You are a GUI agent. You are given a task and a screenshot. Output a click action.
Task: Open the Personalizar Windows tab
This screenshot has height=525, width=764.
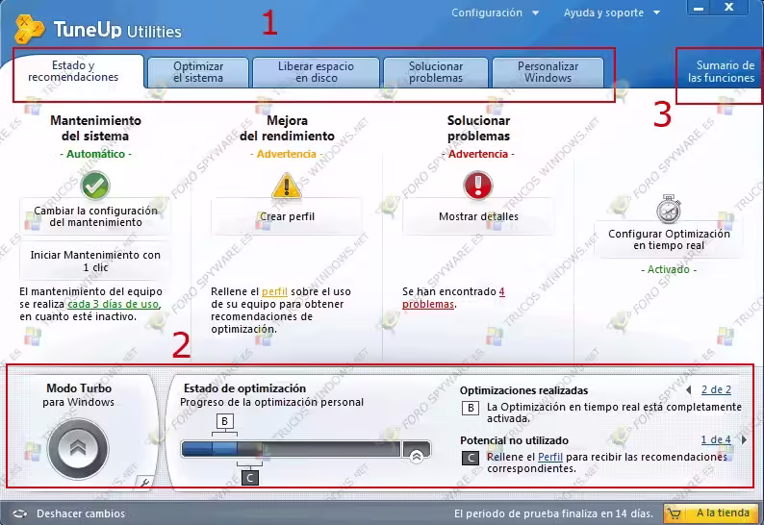(548, 72)
